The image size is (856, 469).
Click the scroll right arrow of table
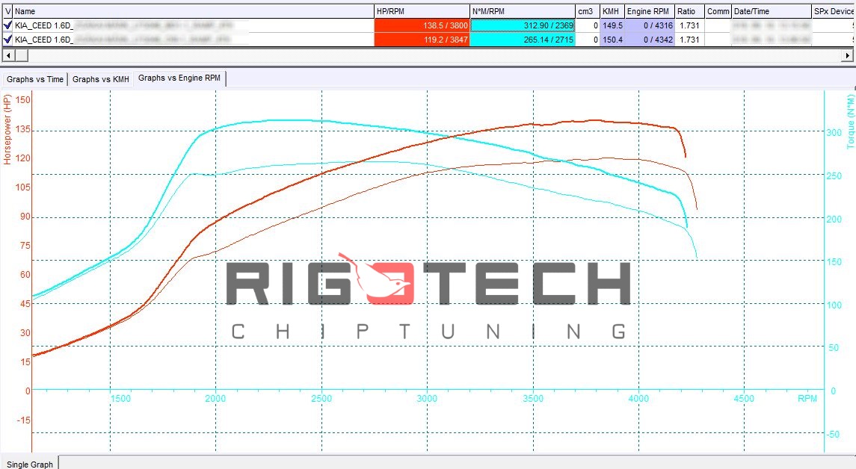coord(848,55)
